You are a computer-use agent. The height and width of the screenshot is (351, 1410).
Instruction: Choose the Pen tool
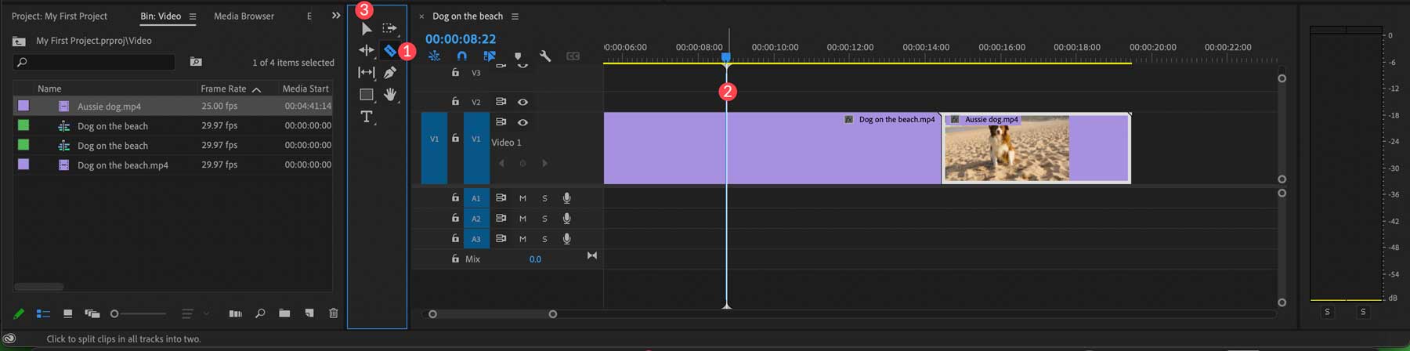pyautogui.click(x=390, y=73)
